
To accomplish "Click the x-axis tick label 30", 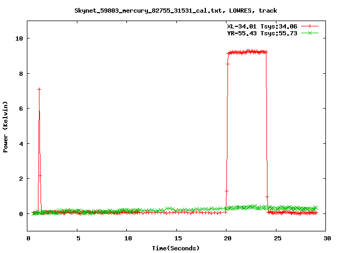I will 327,238.
